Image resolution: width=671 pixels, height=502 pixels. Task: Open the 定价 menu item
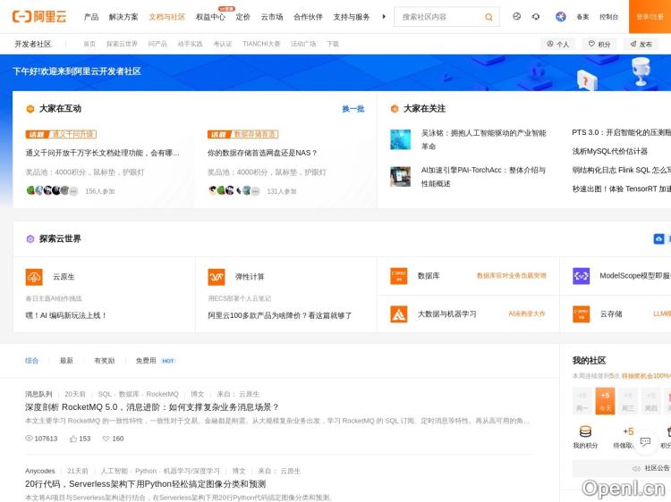pos(242,17)
